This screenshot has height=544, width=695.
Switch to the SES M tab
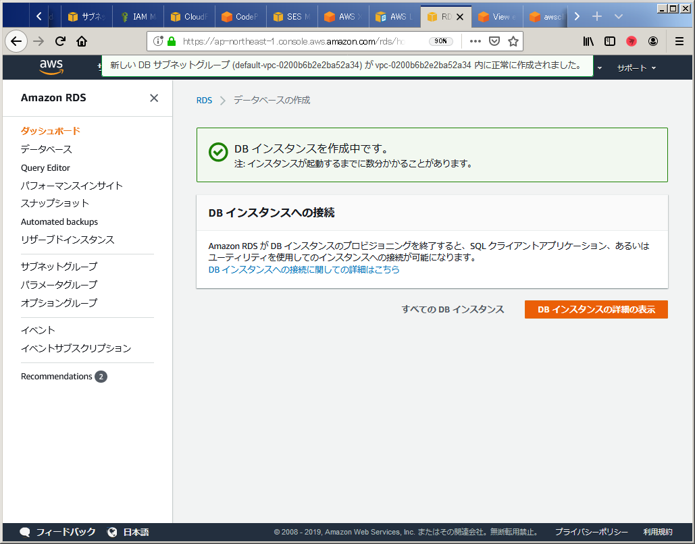point(292,17)
